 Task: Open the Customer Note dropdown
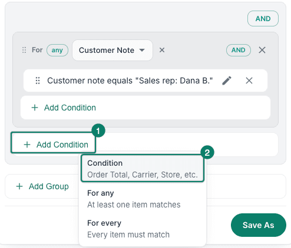[113, 51]
